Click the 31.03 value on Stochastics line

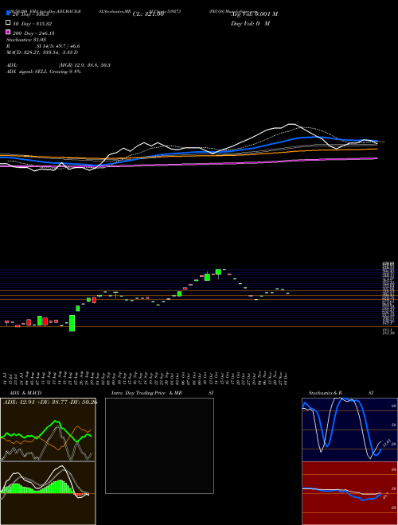pyautogui.click(x=385, y=442)
